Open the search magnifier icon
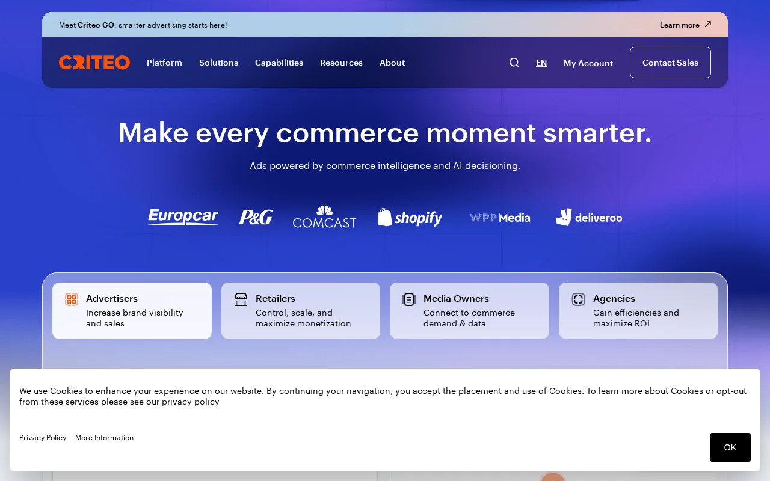 click(514, 63)
